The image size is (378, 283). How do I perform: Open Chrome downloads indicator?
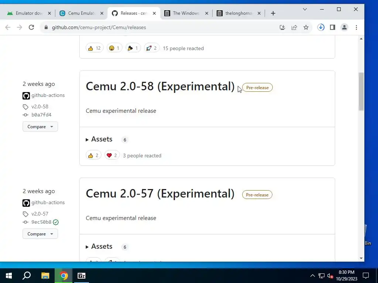click(x=321, y=27)
